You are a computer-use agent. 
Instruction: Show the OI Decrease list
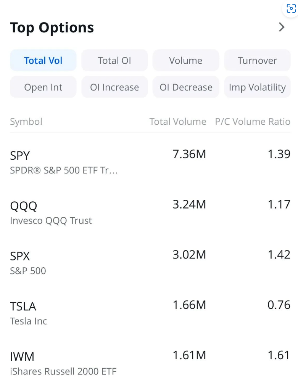point(186,87)
